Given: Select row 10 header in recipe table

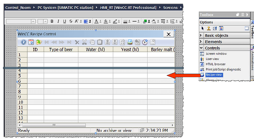Looking at the screenshot, I should [22, 102].
